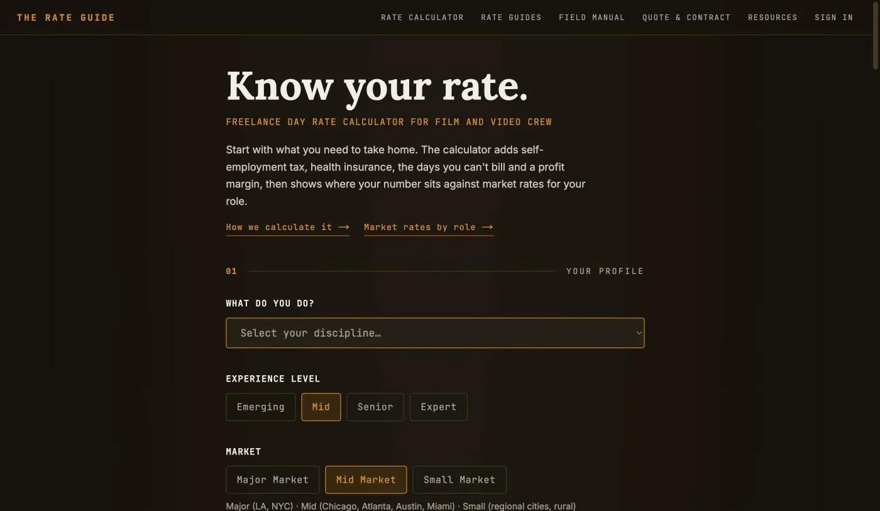Click Sign In
The height and width of the screenshot is (511, 880).
coord(834,18)
